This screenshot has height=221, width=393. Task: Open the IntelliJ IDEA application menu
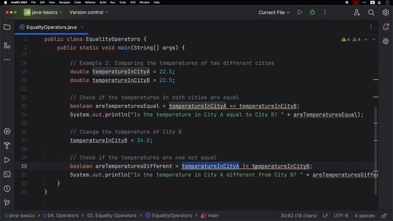pyautogui.click(x=19, y=2)
